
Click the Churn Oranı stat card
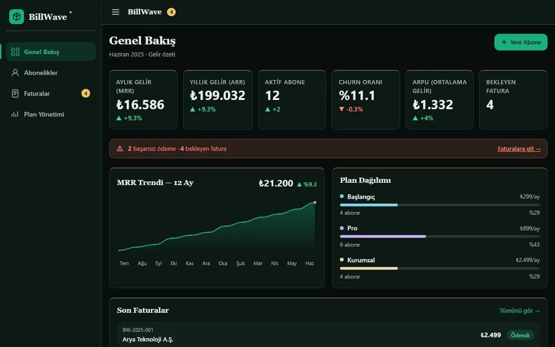pos(366,99)
